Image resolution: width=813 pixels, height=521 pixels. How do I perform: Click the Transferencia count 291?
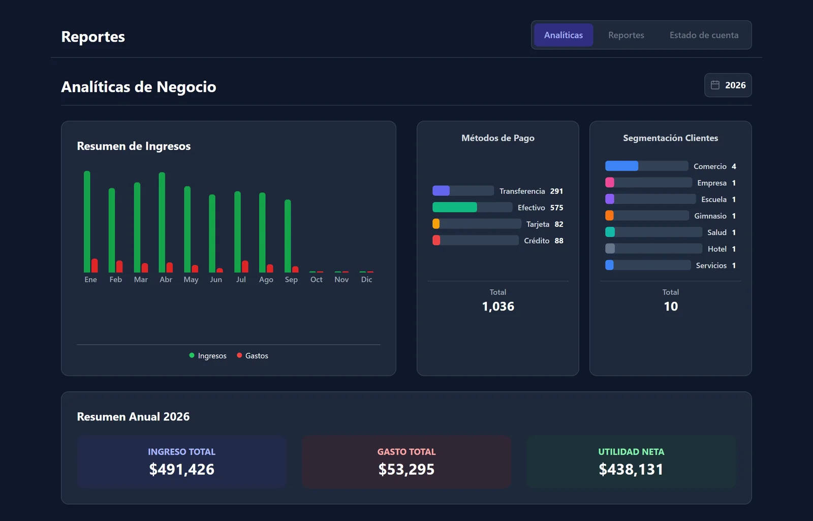(557, 191)
